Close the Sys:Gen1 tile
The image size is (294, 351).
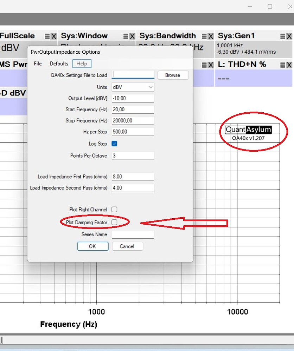point(289,36)
